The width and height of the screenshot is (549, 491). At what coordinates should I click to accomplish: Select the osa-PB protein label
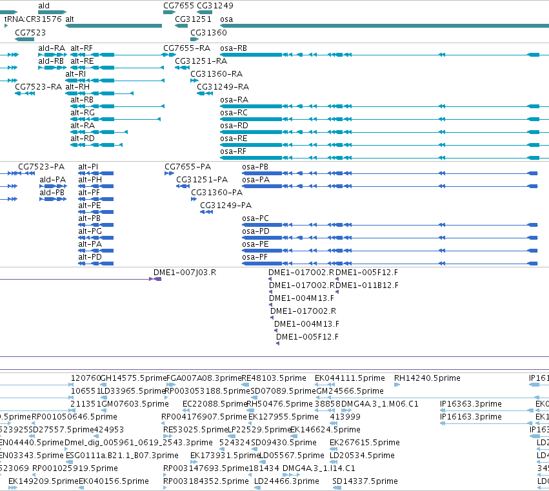(x=255, y=166)
